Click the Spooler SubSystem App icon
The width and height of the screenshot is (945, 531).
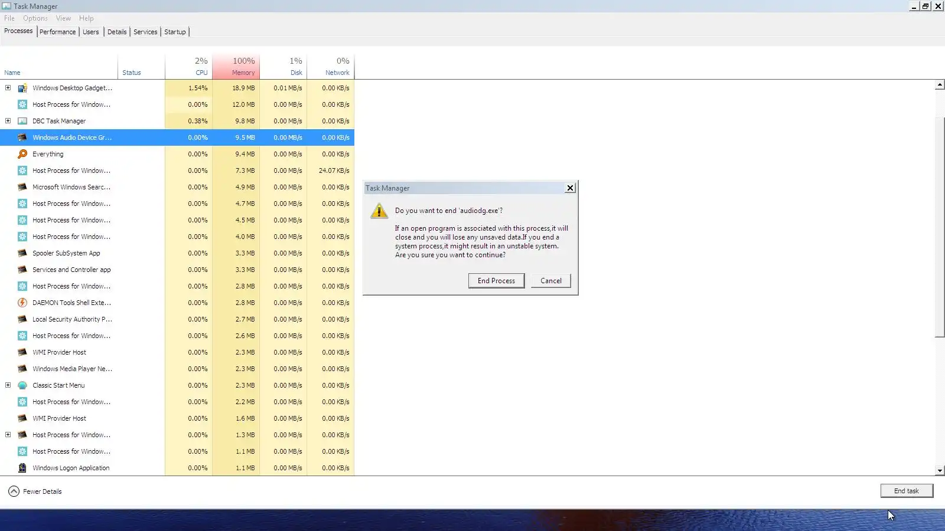22,253
